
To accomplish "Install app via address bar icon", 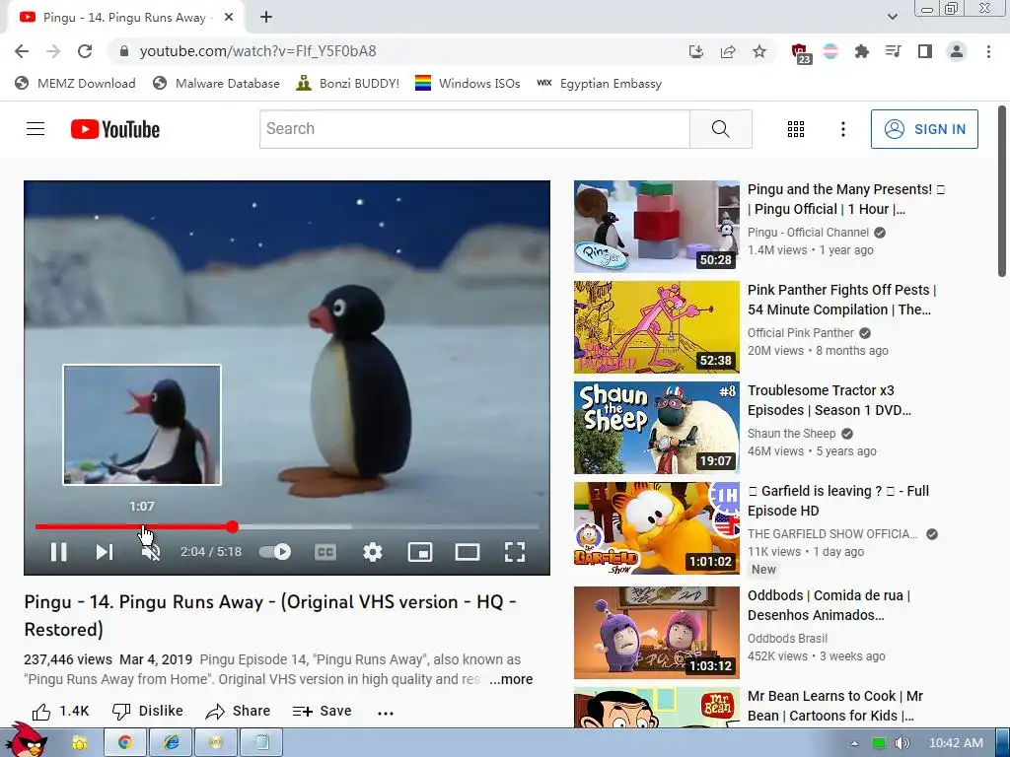I will 695,51.
